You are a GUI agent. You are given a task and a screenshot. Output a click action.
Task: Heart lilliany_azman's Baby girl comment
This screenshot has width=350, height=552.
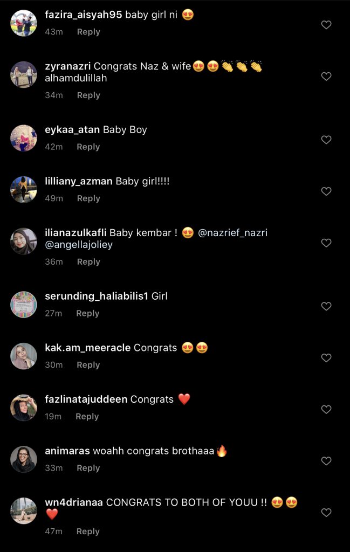tap(326, 191)
